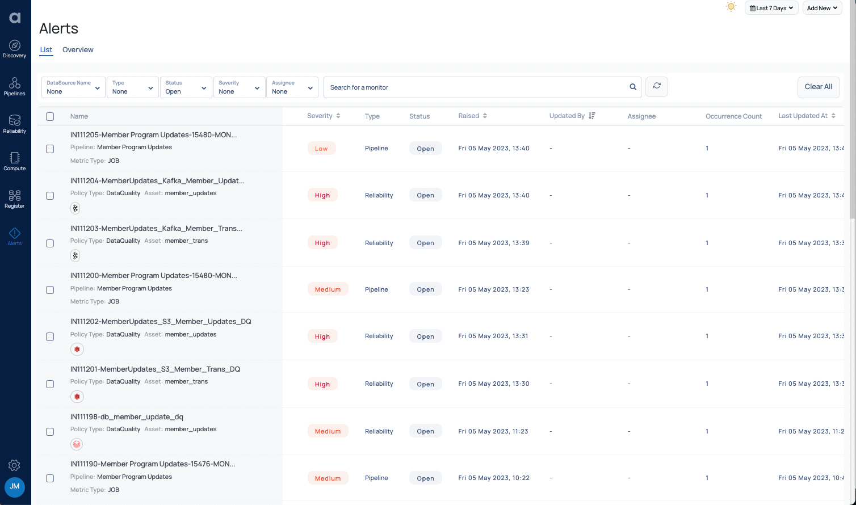Viewport: 856px width, 505px height.
Task: Select the Pipelines icon in the sidebar
Action: [15, 86]
